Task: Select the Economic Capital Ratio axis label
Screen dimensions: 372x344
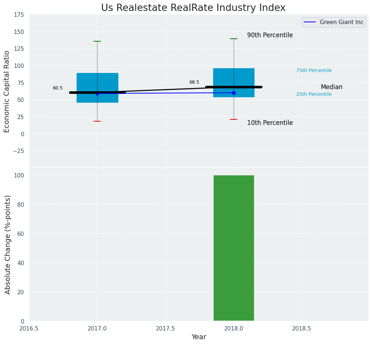Action: pos(7,91)
